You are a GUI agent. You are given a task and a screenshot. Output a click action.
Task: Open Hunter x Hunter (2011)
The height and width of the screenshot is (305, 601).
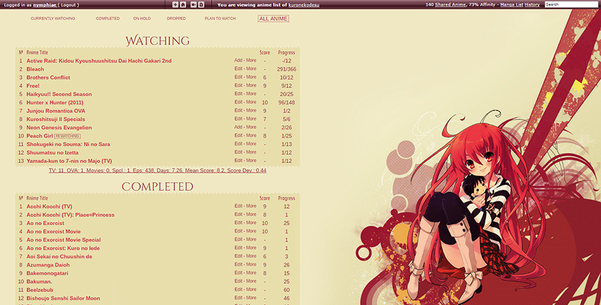pyautogui.click(x=55, y=102)
